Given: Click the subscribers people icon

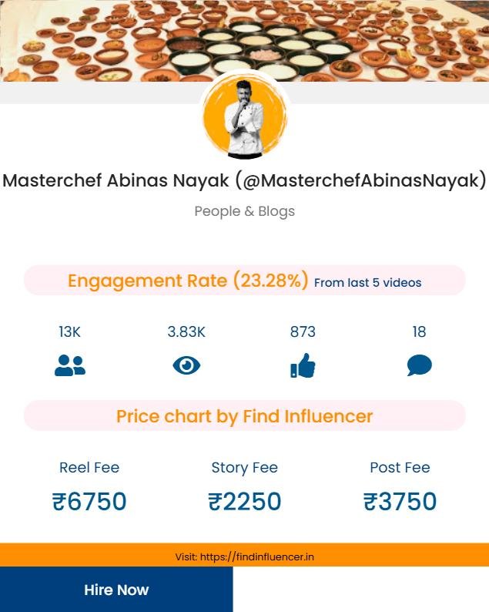Looking at the screenshot, I should 70,365.
